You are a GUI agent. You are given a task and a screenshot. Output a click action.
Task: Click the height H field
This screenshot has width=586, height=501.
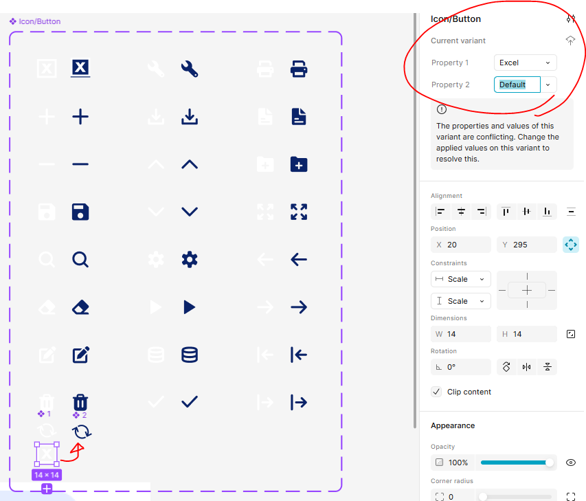pos(527,334)
